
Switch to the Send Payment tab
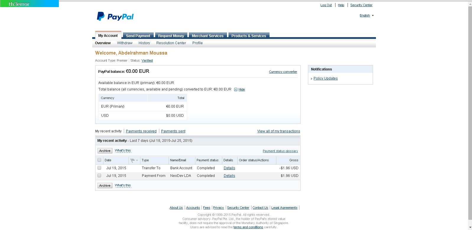(138, 36)
